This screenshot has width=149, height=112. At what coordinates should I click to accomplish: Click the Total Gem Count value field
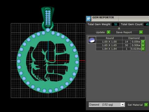click(x=147, y=24)
